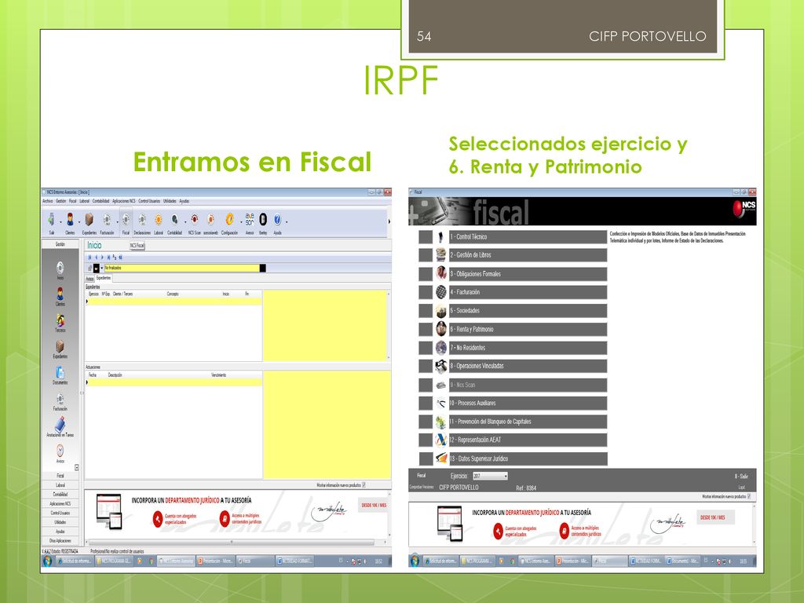Toggle the checkbox beside 5 - Sociedades
Screen dimensions: 804x603
click(426, 311)
